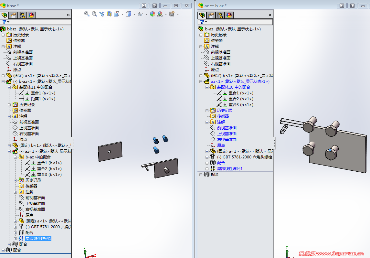Collapse 装配体10 中的配合 folder
The image size is (370, 258).
tap(207, 87)
